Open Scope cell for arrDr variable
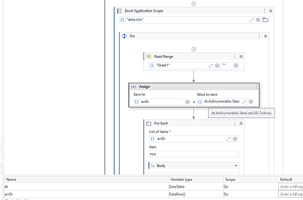 point(251,194)
